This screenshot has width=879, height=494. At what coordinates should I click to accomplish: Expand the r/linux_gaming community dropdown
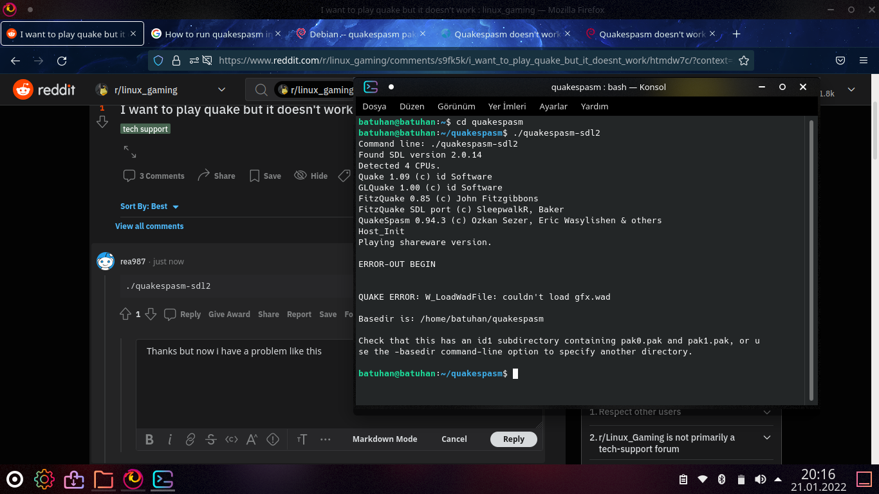pyautogui.click(x=221, y=90)
